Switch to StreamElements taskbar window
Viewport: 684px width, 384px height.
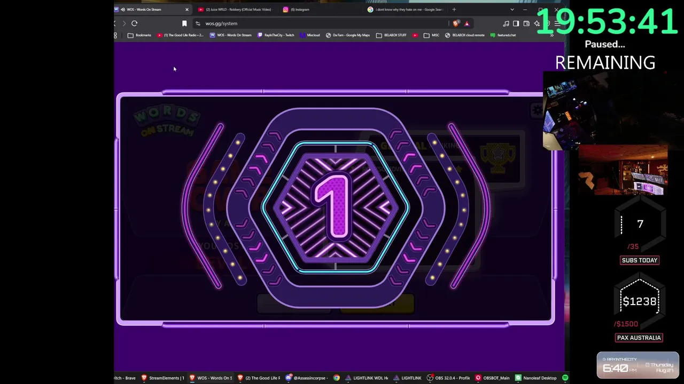click(162, 378)
